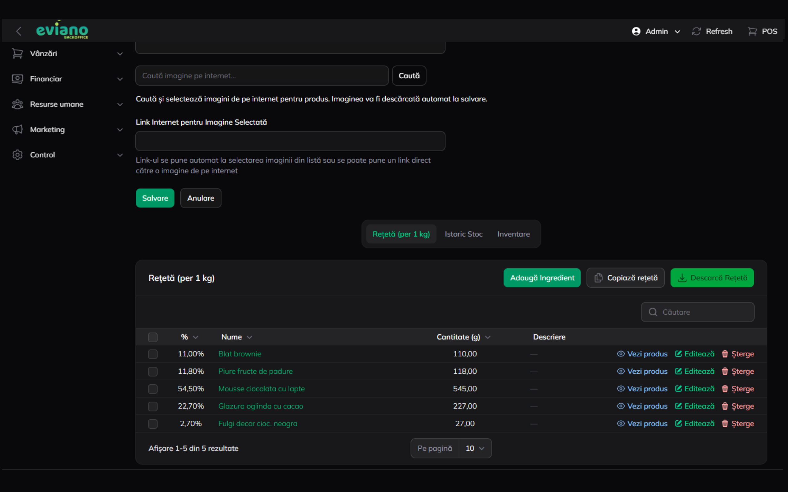Image resolution: width=788 pixels, height=492 pixels.
Task: Tick the select-all checkbox in table header
Action: pyautogui.click(x=153, y=337)
